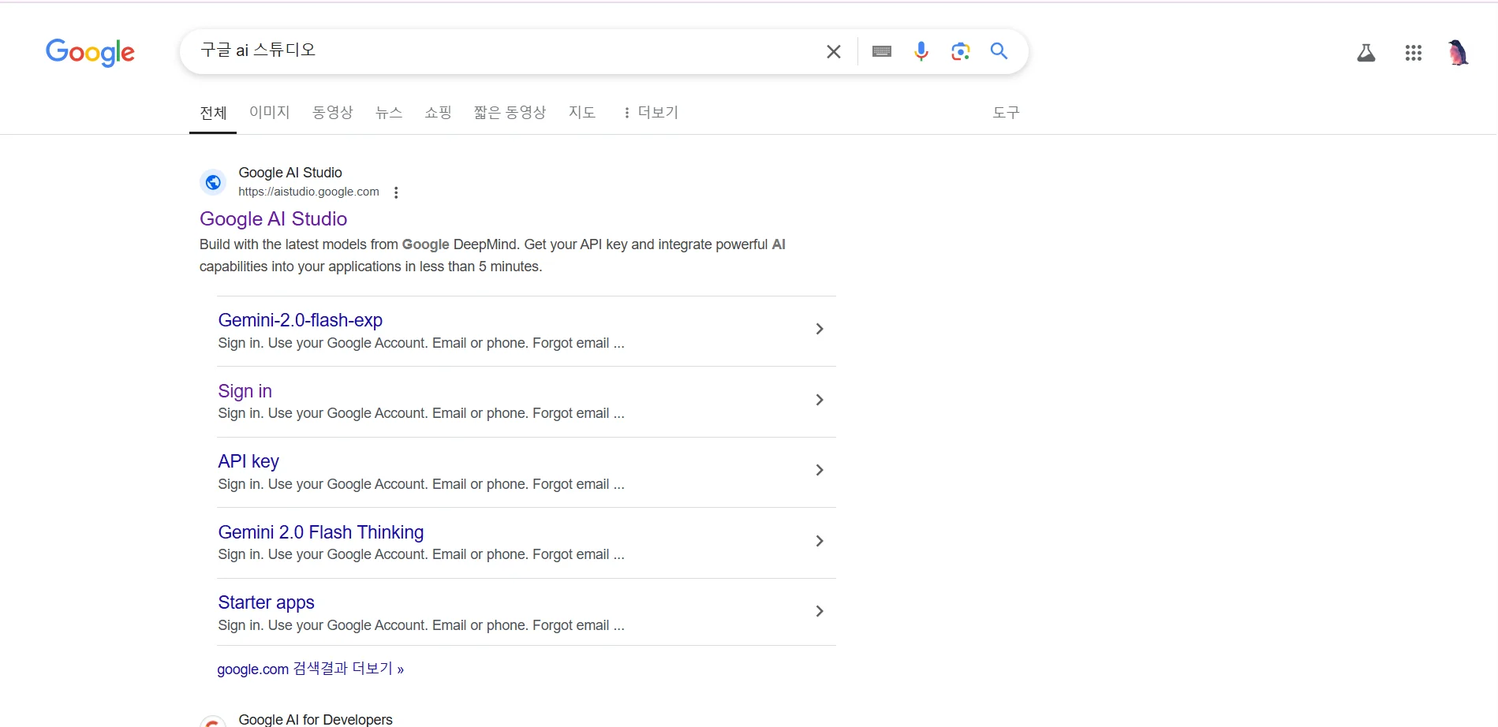
Task: Open Google Lens image search
Action: coord(959,51)
